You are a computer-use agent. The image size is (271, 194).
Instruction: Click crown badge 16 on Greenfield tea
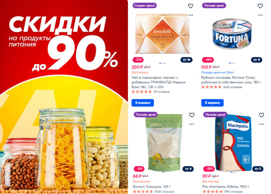[x=187, y=60]
